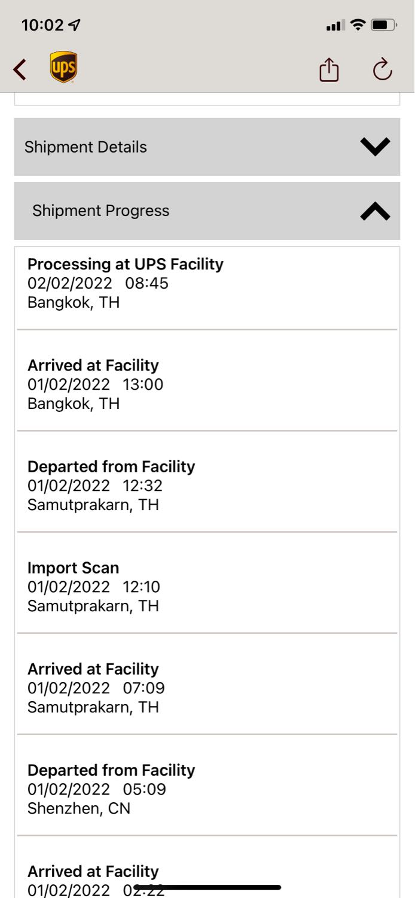Tap the Shipment Progress header label
Screen dimensions: 415x898
coord(100,211)
